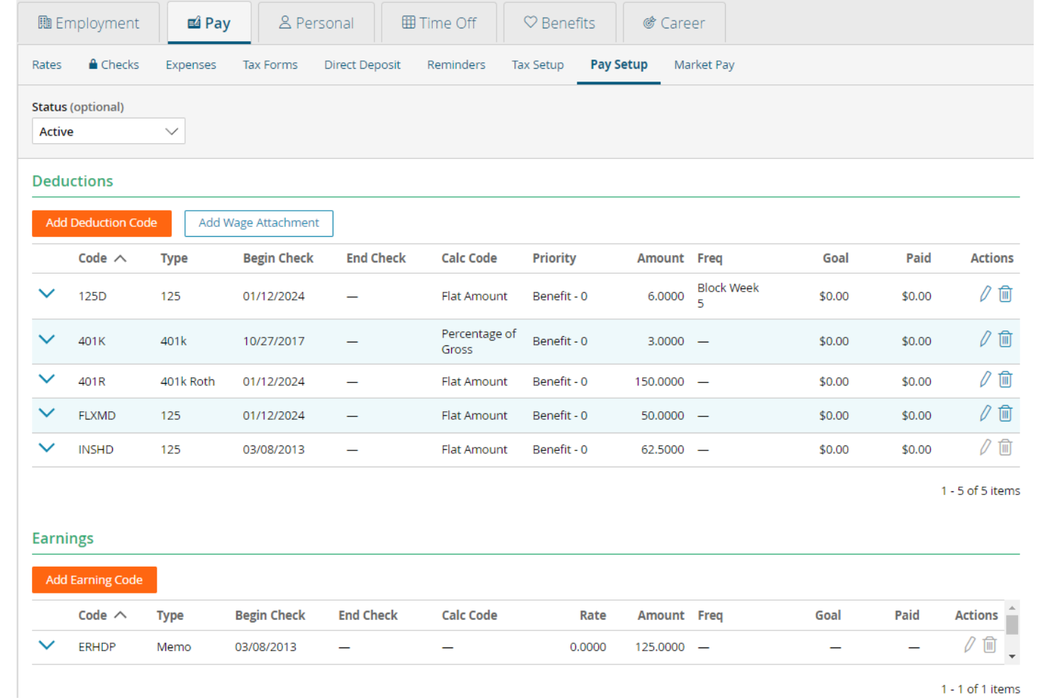Switch to the Benefits tab
The height and width of the screenshot is (700, 1050).
560,23
